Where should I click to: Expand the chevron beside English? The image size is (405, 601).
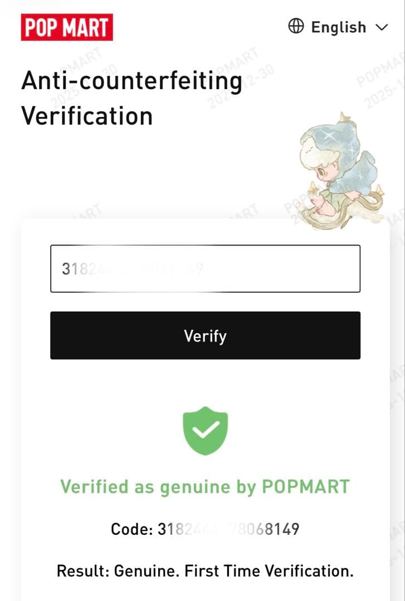click(x=382, y=27)
